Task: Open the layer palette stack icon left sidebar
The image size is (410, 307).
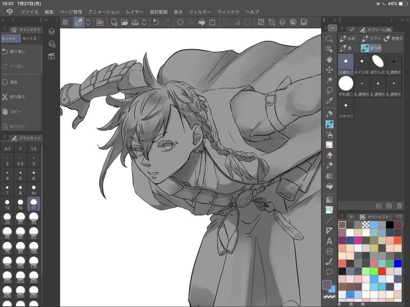Action: click(x=52, y=31)
